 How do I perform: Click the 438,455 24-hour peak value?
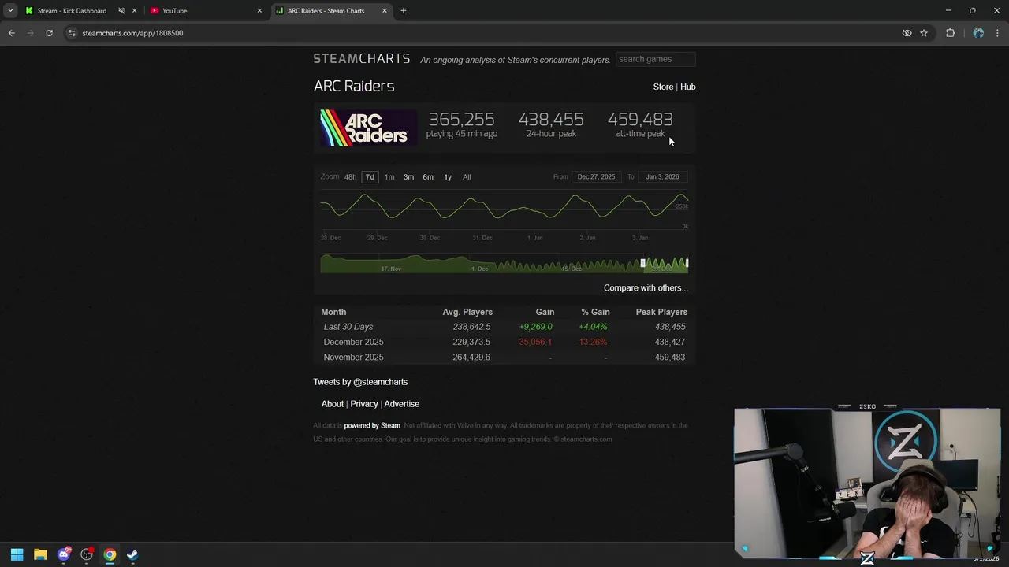click(551, 120)
